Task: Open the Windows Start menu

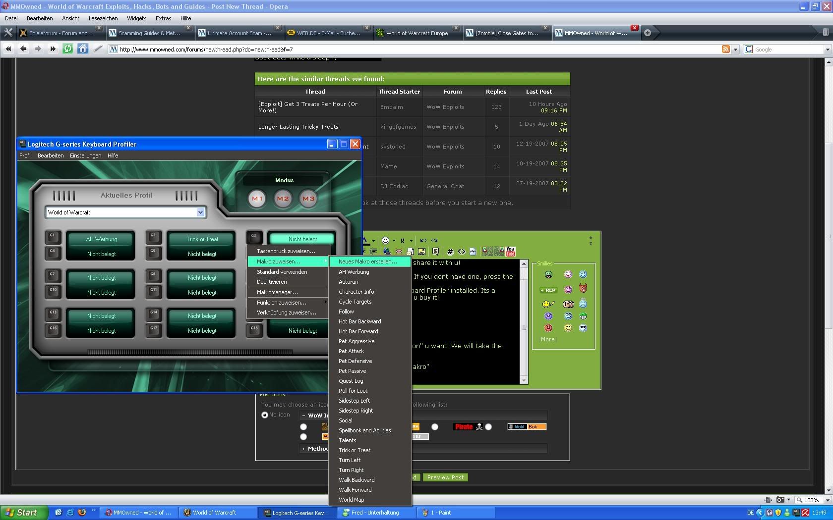Action: click(x=24, y=513)
